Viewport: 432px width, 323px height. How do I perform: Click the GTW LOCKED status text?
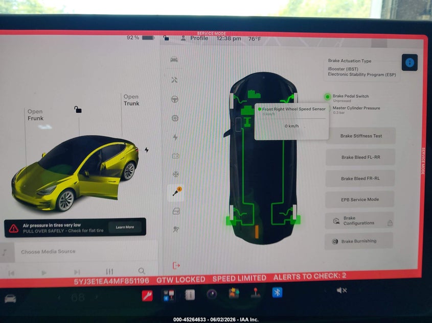coord(181,280)
